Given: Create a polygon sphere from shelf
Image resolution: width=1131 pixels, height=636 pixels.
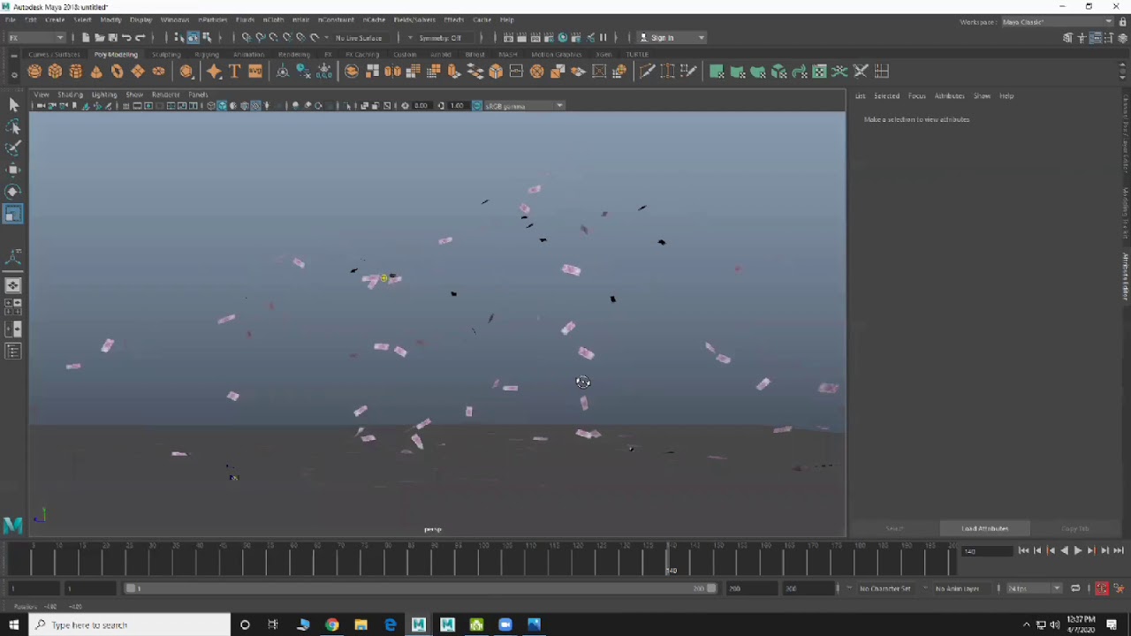Looking at the screenshot, I should (x=34, y=72).
